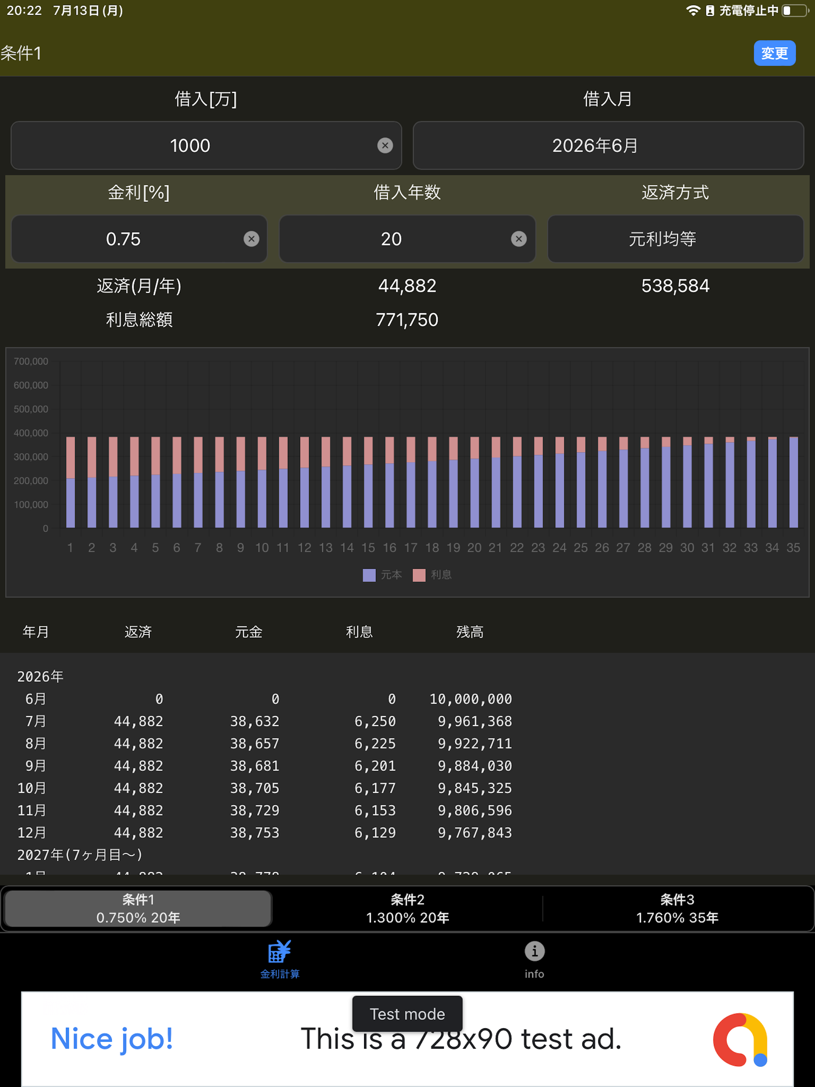Toggle the 元本 legend swatch
Screen dimensions: 815x1087
pos(369,575)
